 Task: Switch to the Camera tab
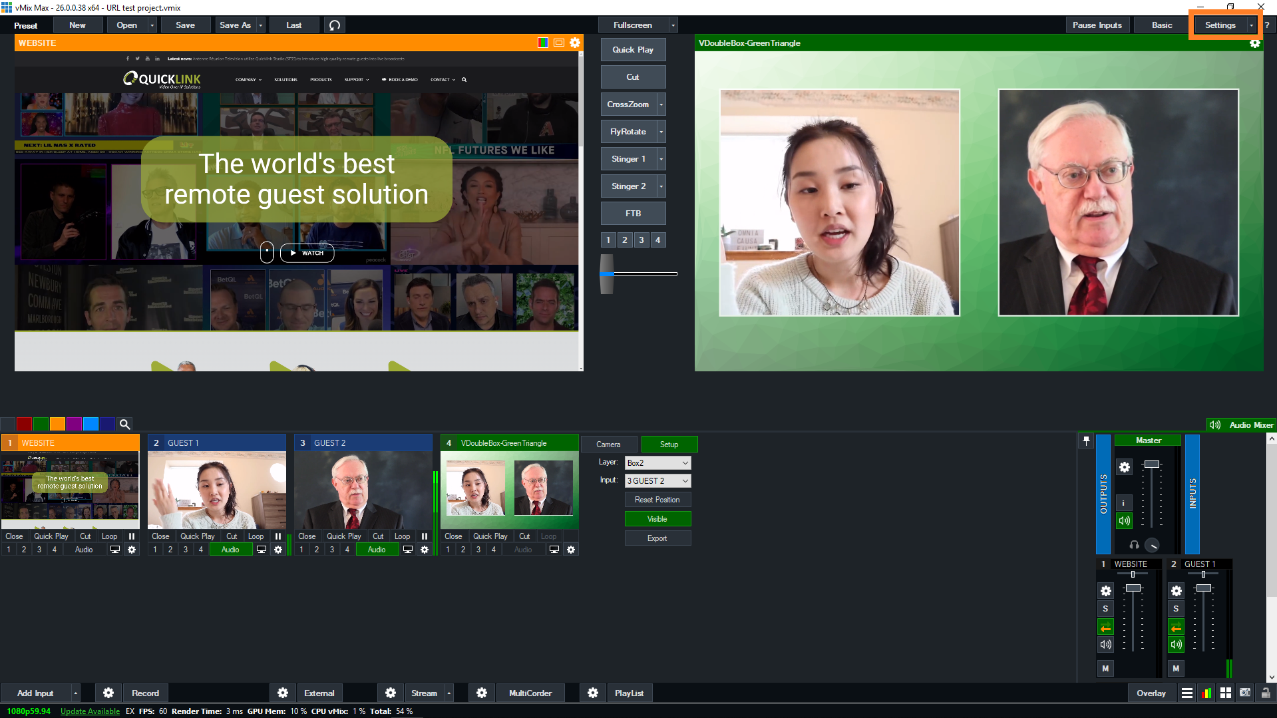608,445
